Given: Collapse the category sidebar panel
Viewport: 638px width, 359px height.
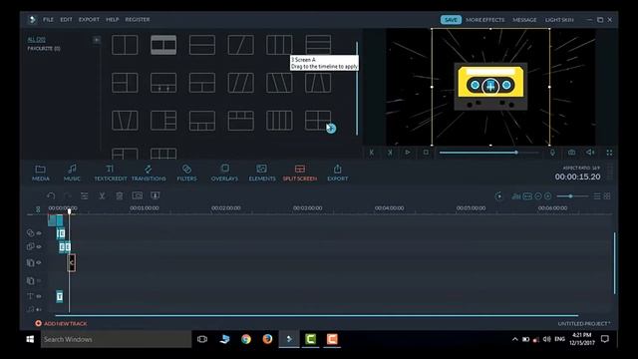Looking at the screenshot, I should (x=97, y=40).
